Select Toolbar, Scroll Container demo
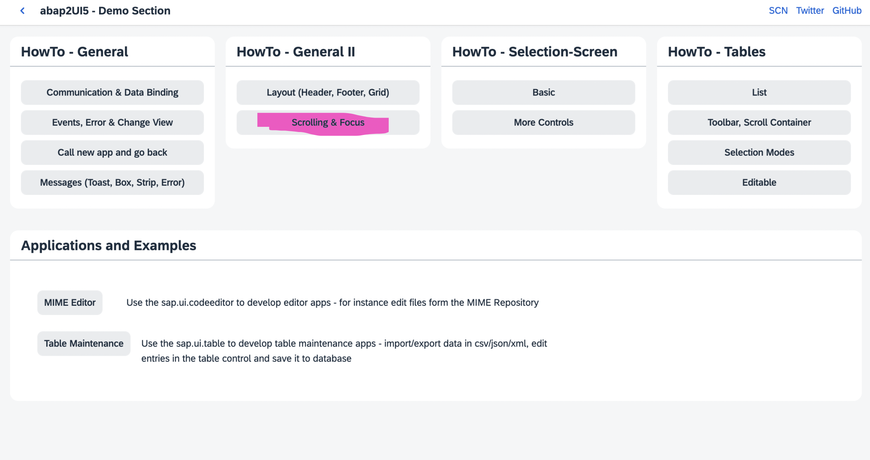Image resolution: width=870 pixels, height=460 pixels. (x=759, y=122)
